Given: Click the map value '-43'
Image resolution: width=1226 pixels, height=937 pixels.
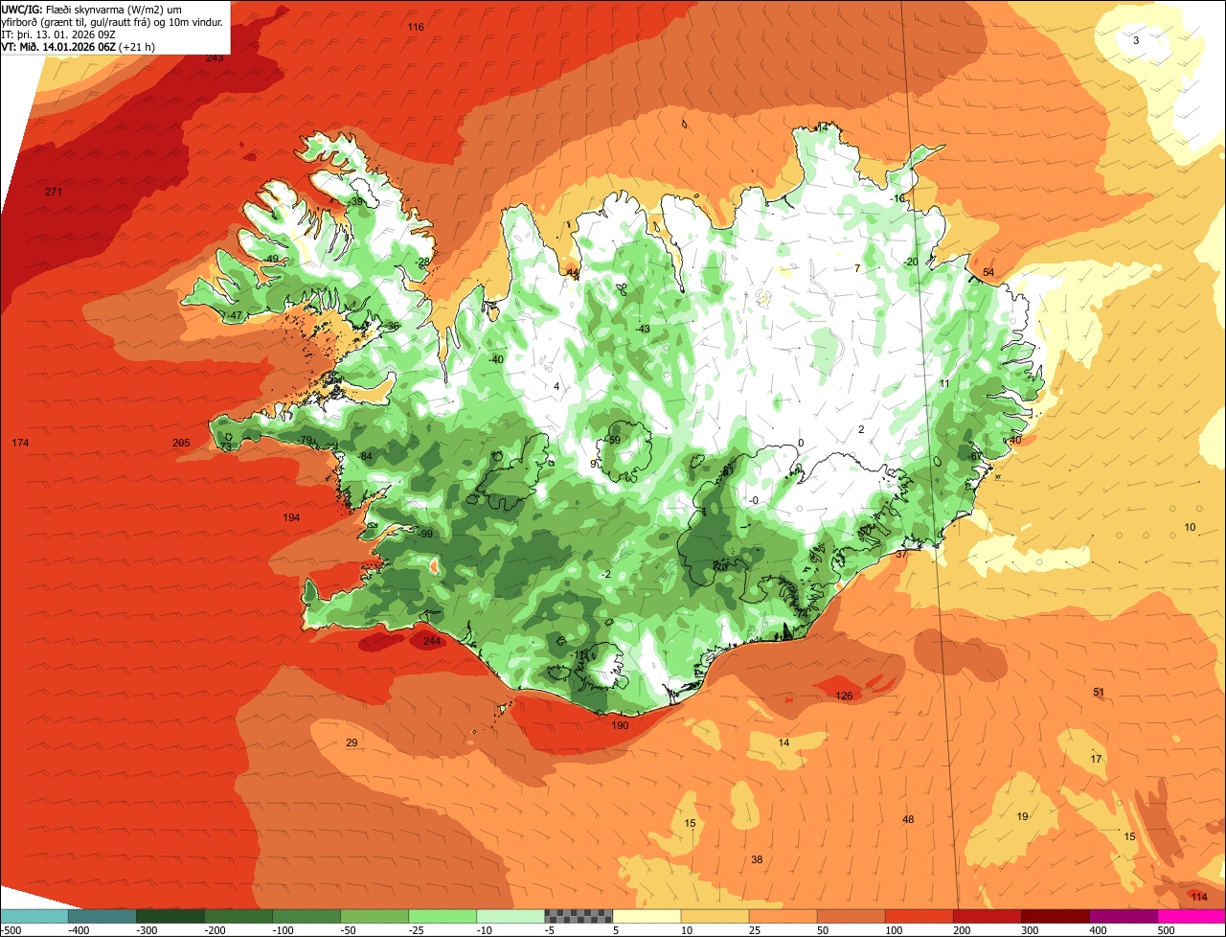Looking at the screenshot, I should tap(642, 329).
